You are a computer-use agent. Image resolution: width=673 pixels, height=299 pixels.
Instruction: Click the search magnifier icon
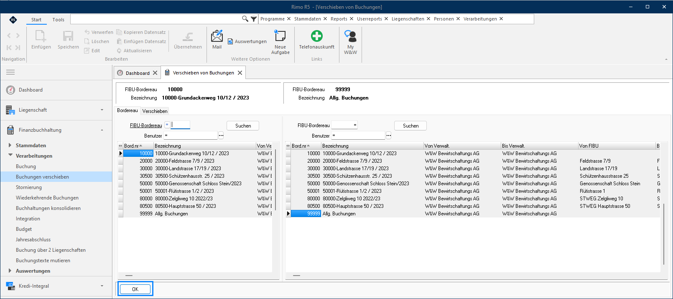click(x=245, y=19)
